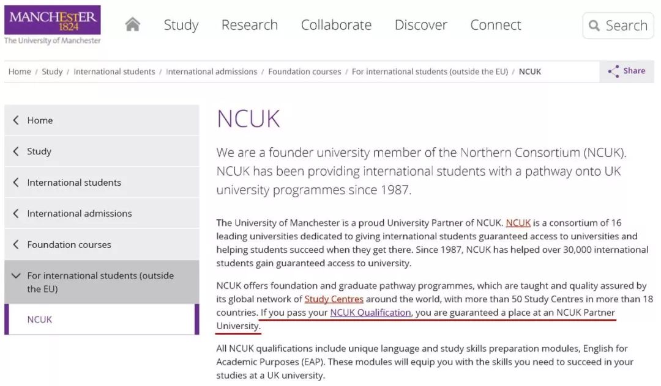This screenshot has height=386, width=661.
Task: Click Foundation courses in the breadcrumb
Action: 304,71
